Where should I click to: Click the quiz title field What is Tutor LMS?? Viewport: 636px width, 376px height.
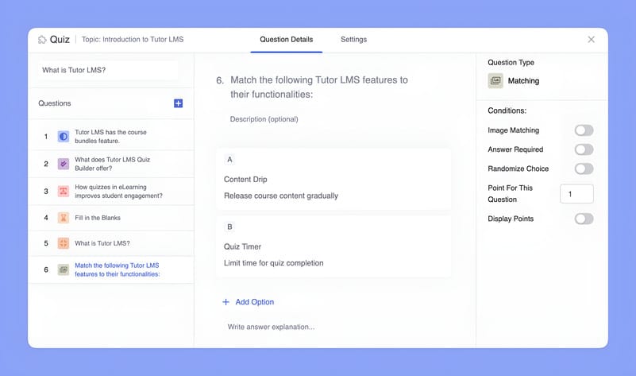(107, 70)
